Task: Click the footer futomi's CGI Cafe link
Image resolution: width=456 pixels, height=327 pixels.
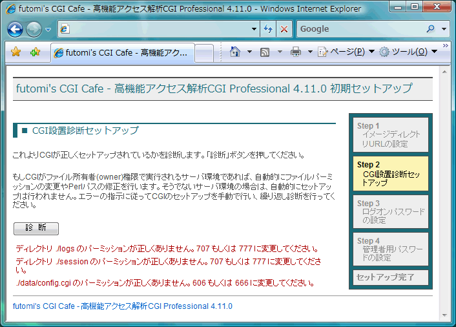Action: coord(123,306)
